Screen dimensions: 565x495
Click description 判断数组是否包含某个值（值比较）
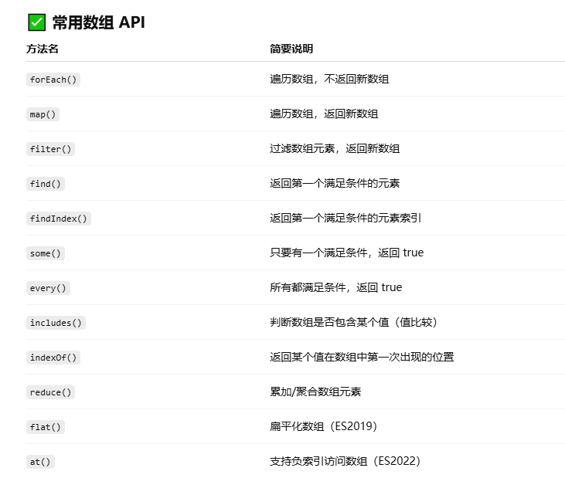click(x=353, y=322)
